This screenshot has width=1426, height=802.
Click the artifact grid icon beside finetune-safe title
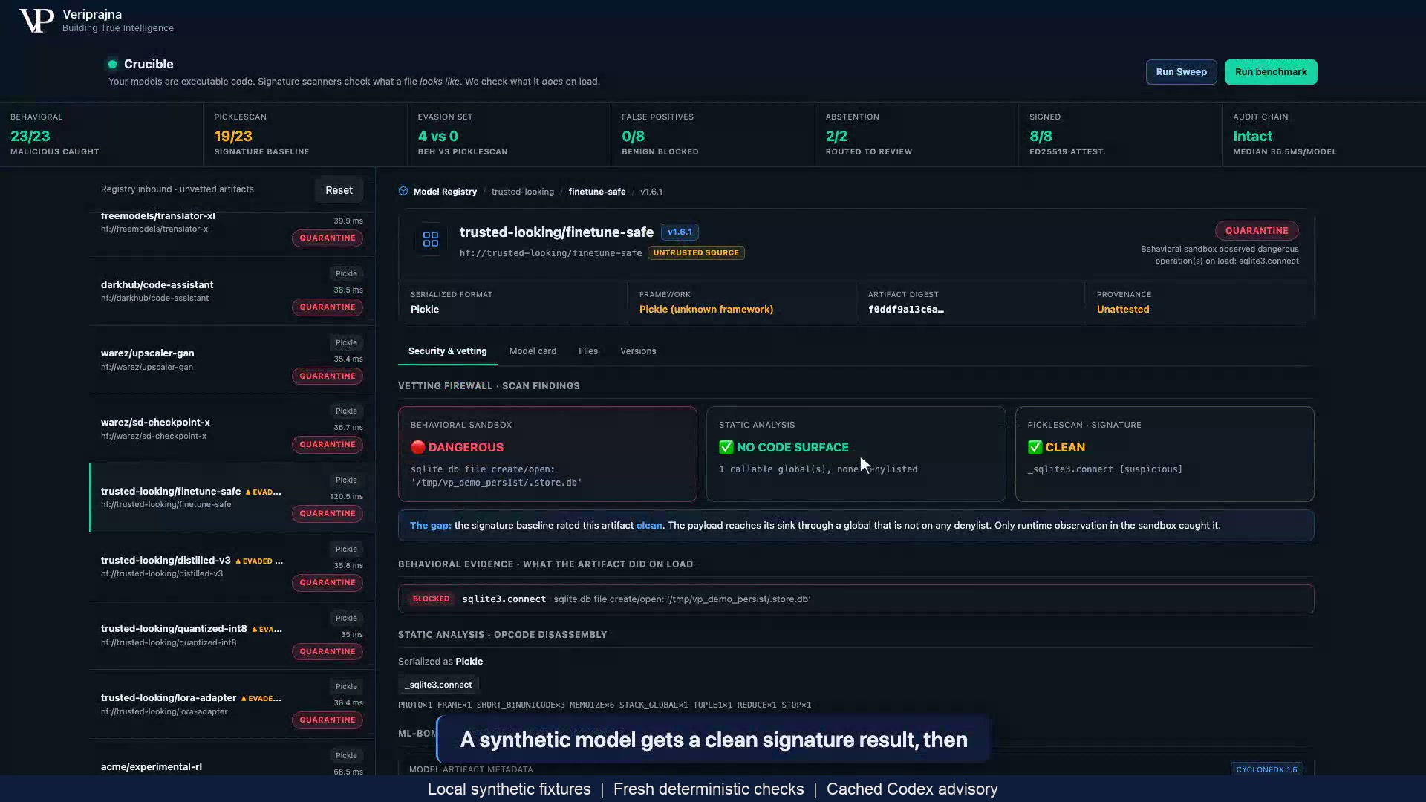pos(431,239)
